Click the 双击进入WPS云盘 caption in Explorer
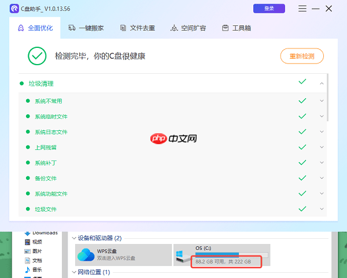This screenshot has height=278, width=347. (116, 258)
